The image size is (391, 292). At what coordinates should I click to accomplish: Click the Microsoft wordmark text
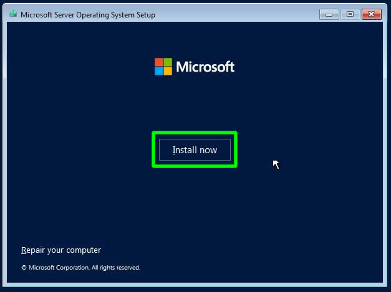[x=205, y=67]
